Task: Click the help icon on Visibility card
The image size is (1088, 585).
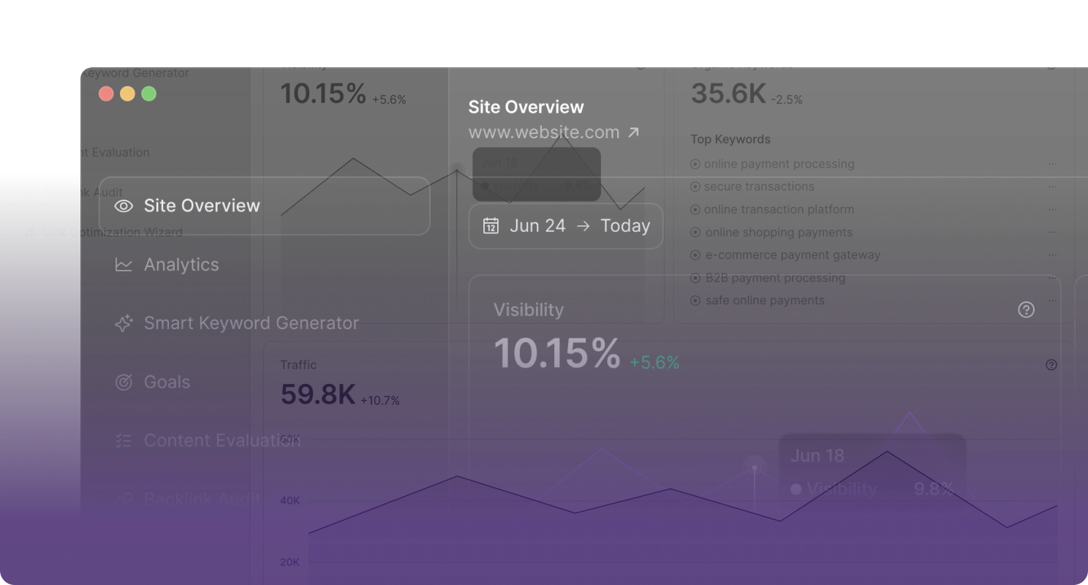Action: coord(1026,309)
